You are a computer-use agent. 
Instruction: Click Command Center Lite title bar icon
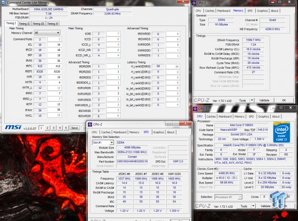pyautogui.click(x=3, y=3)
